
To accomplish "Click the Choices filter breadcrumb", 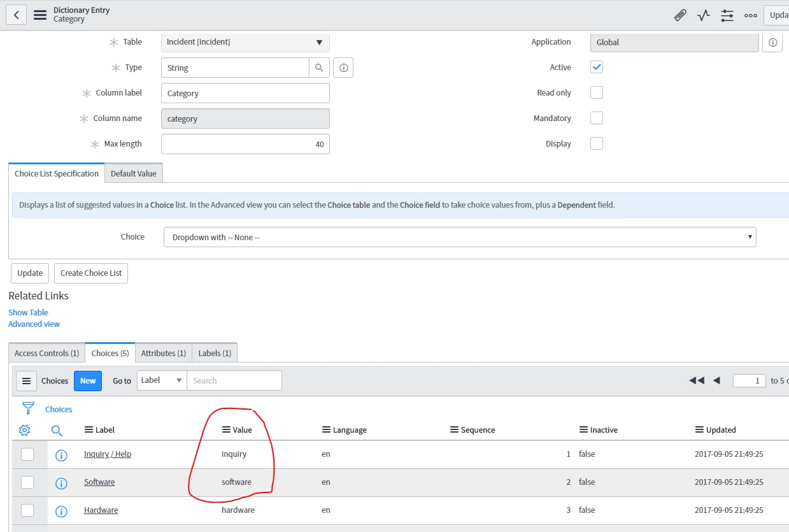I will pyautogui.click(x=59, y=410).
